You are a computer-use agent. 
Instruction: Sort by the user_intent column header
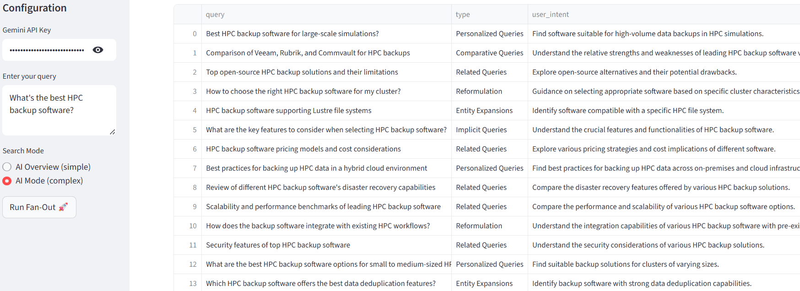tap(550, 15)
